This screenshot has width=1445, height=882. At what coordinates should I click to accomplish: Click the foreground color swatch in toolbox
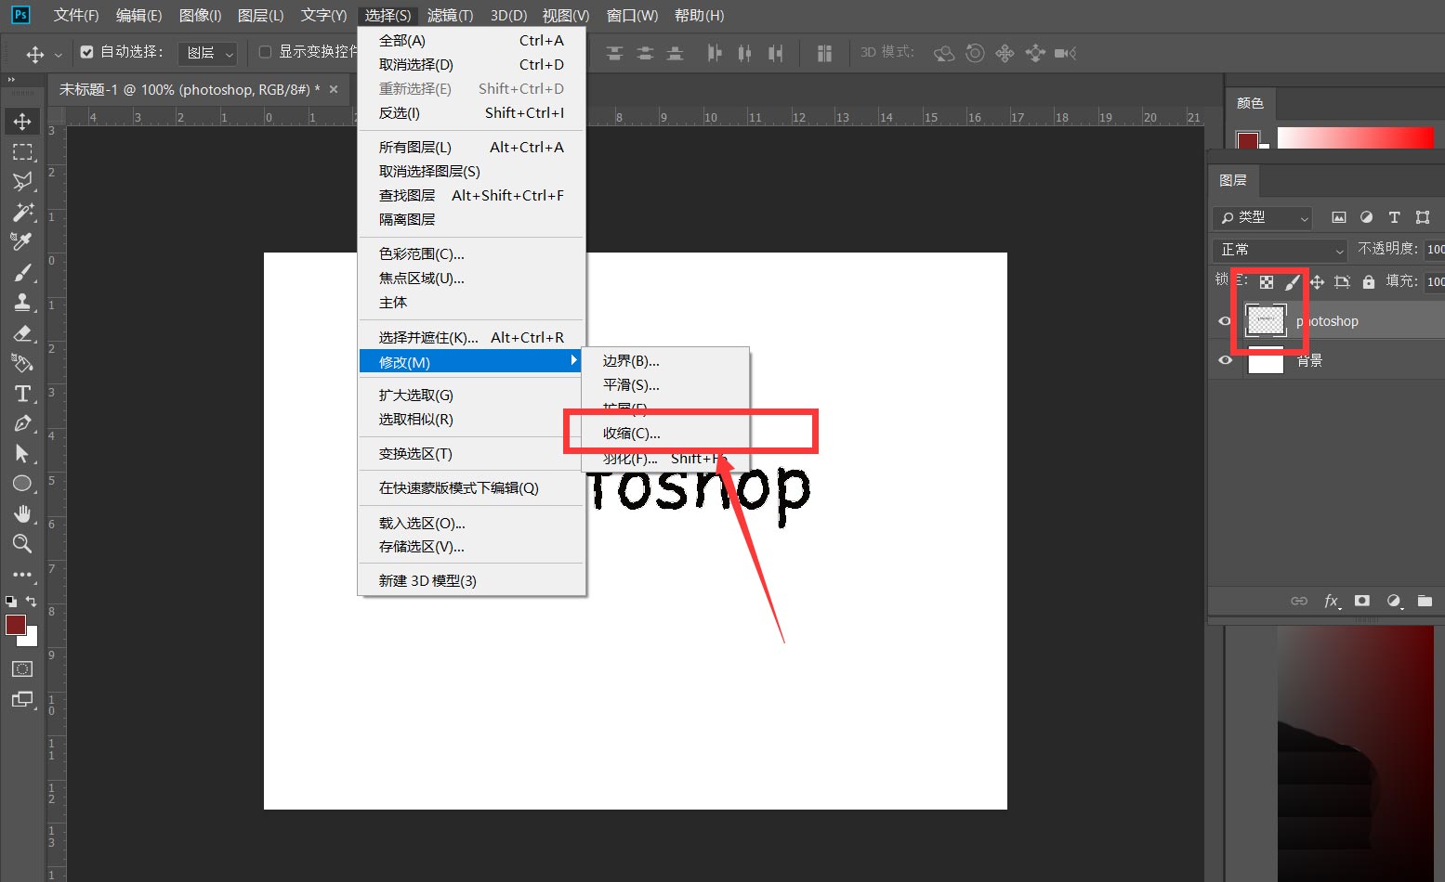point(16,625)
